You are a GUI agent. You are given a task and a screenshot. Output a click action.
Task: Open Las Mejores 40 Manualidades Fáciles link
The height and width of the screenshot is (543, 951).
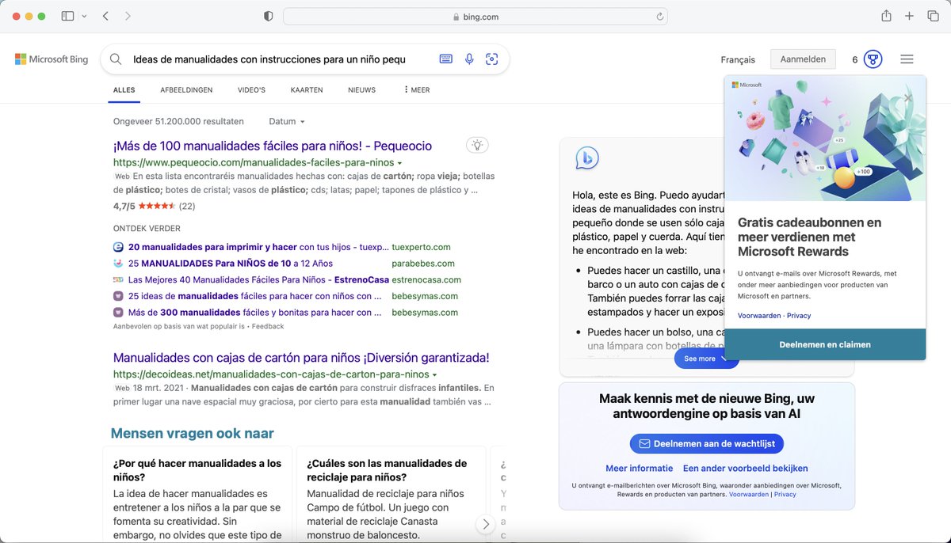point(258,279)
